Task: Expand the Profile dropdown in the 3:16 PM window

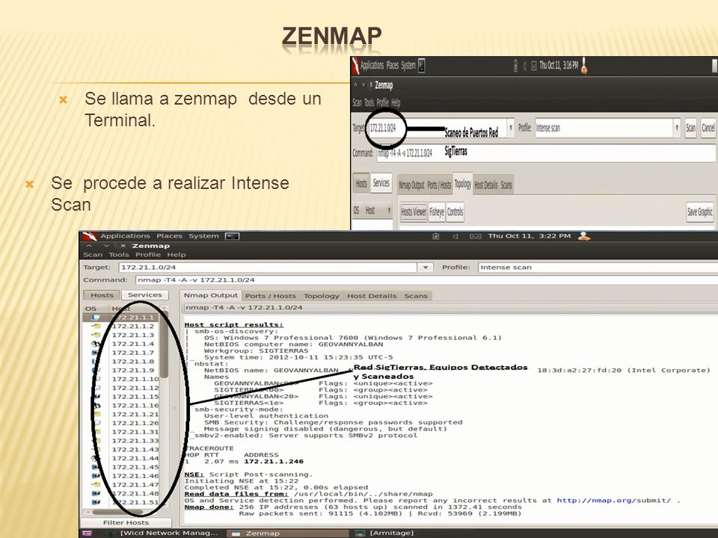Action: click(677, 128)
